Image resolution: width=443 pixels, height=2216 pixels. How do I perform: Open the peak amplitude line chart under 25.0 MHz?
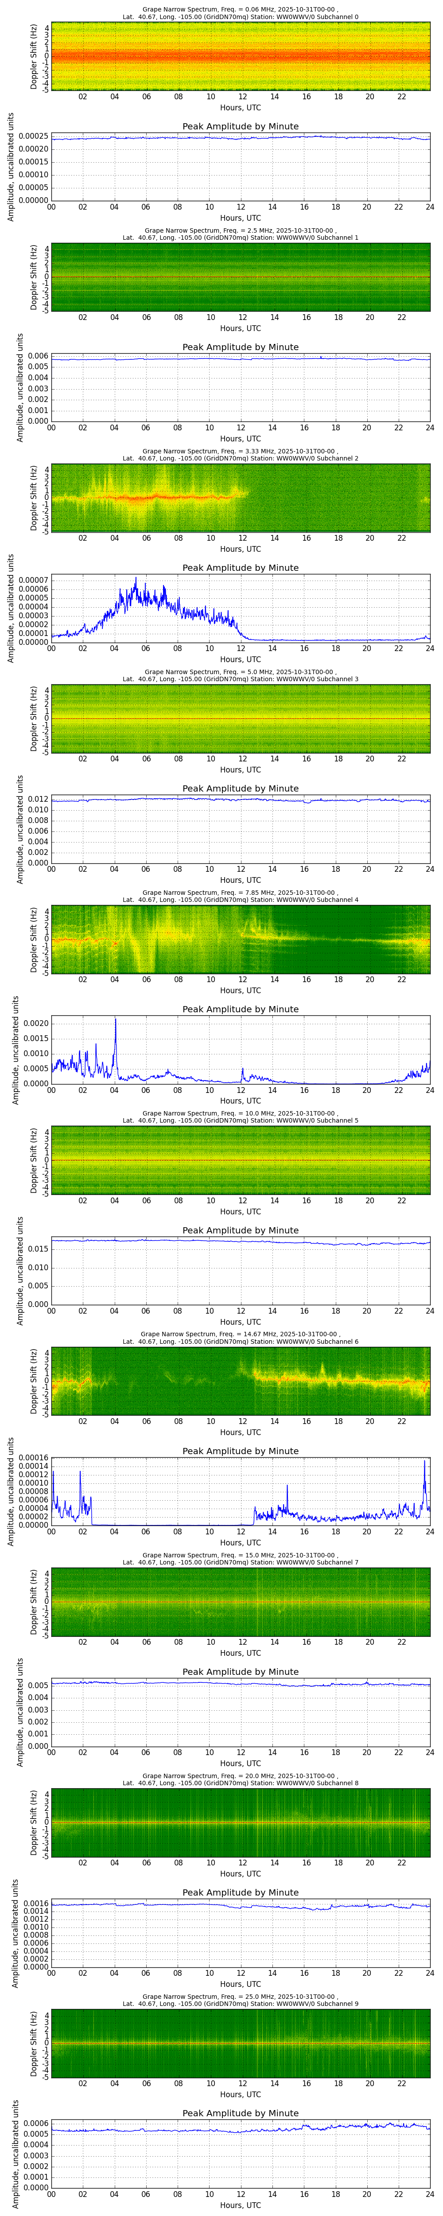[240, 2154]
